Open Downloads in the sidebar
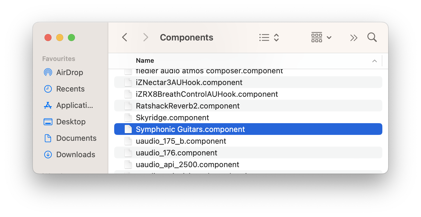The image size is (421, 217). click(x=76, y=155)
